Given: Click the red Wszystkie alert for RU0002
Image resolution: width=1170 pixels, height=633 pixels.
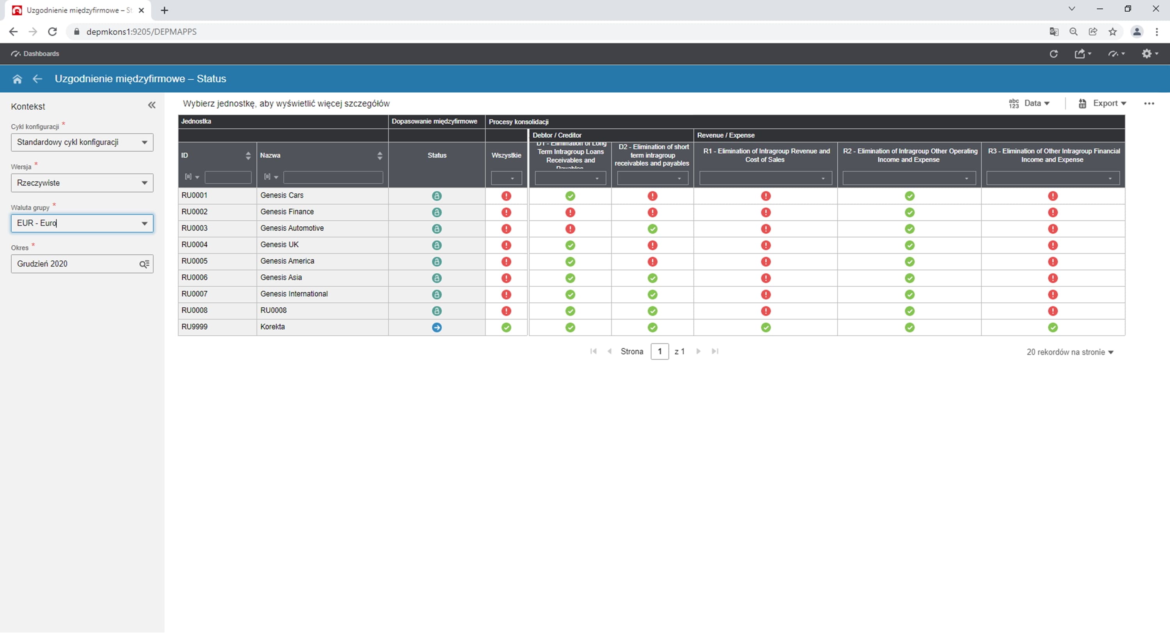Looking at the screenshot, I should coord(506,212).
